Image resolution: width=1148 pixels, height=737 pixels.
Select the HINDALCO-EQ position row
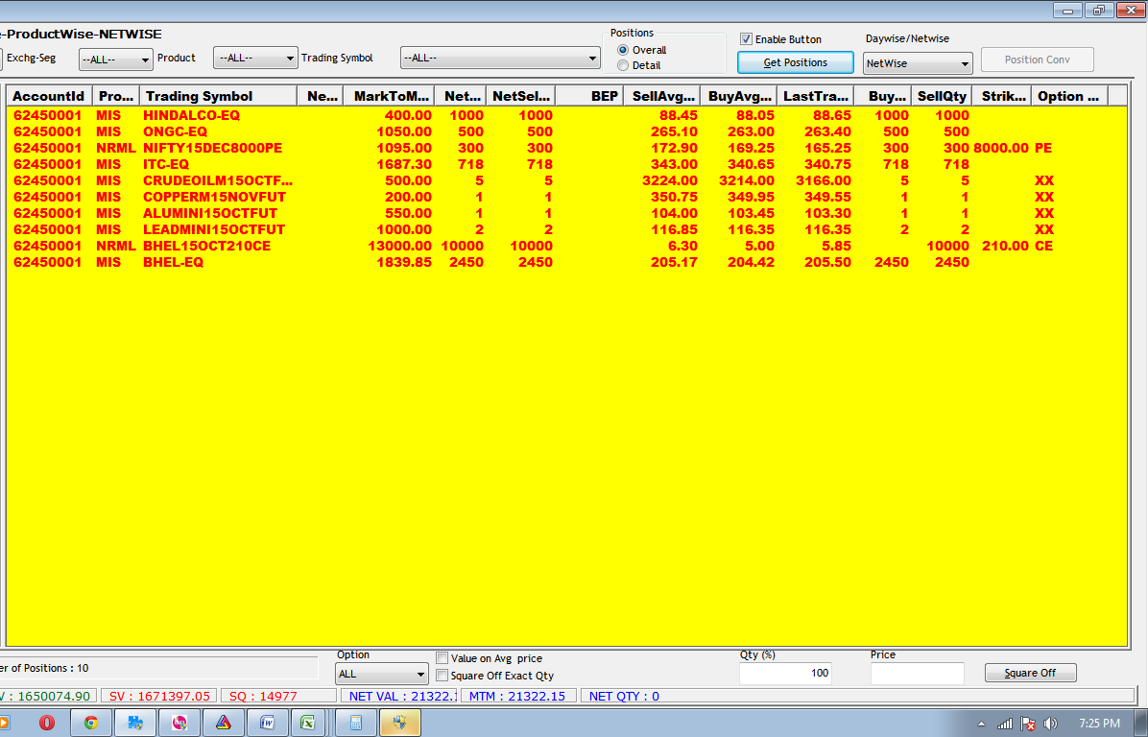[566, 115]
